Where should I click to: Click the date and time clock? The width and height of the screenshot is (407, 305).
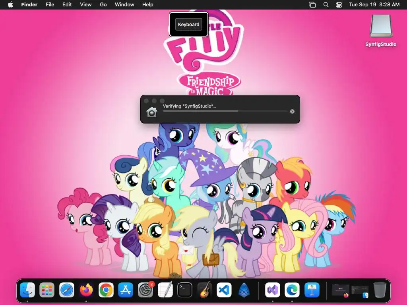pos(374,5)
